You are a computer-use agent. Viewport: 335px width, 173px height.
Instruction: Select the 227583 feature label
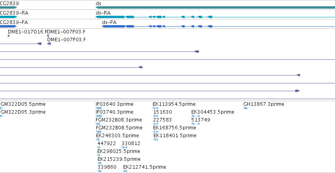coord(162,120)
